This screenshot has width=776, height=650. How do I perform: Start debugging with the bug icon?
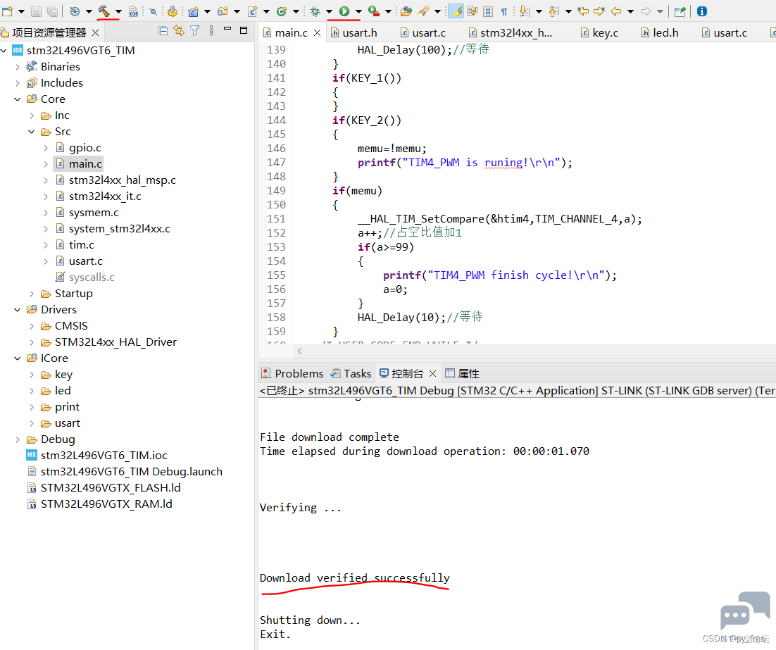pos(315,11)
